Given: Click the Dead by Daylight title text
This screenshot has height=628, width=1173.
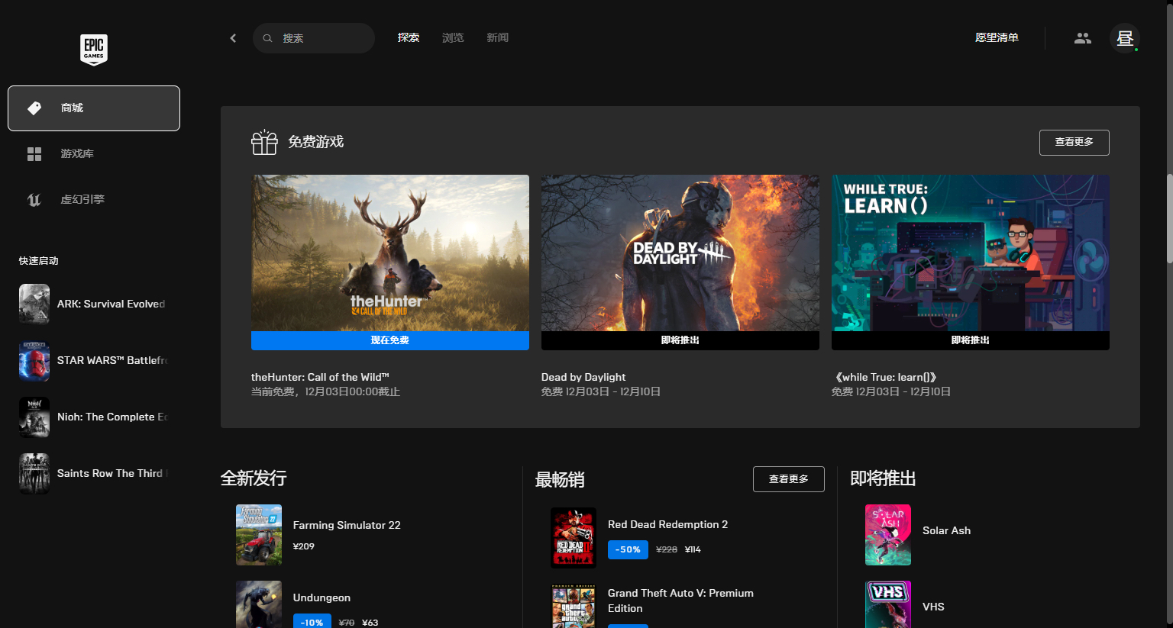Looking at the screenshot, I should point(583,377).
